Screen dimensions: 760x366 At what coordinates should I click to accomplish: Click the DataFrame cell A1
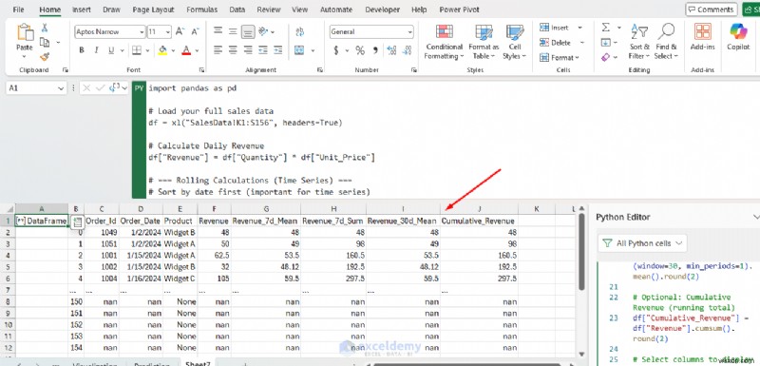point(42,222)
